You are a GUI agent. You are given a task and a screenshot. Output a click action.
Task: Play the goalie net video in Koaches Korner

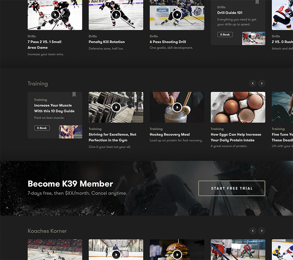[x=116, y=255]
